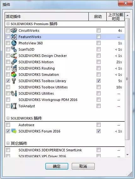Collapse SOLIDWORKS 插件 group
135x179 pixels.
click(x=8, y=118)
